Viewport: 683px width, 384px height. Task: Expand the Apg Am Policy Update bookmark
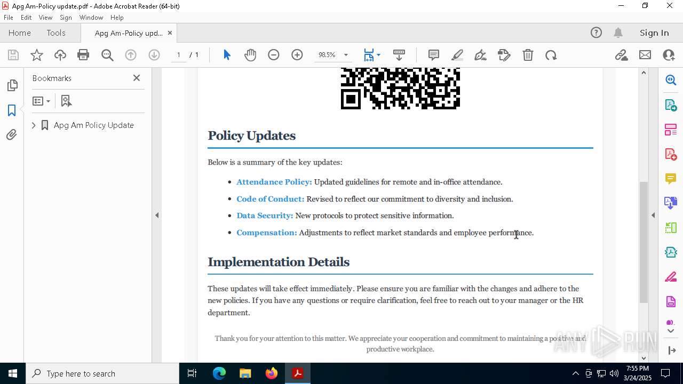pyautogui.click(x=34, y=125)
